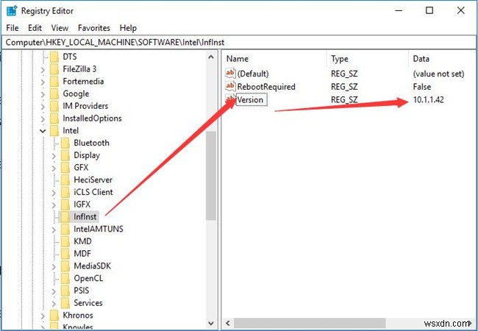This screenshot has width=478, height=331.
Task: Select the InfInst folder icon
Action: coord(65,217)
